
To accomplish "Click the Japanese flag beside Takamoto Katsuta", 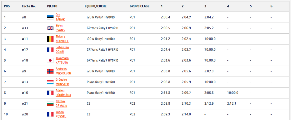I will click(x=50, y=60).
